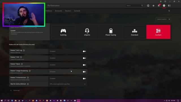
Task: Open Task View on the taskbar
Action: 8,101
